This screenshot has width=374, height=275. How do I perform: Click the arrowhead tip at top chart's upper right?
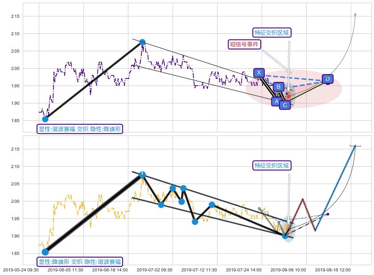pos(355,14)
